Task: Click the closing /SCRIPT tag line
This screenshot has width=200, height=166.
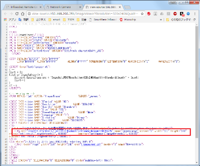Action: (15, 88)
